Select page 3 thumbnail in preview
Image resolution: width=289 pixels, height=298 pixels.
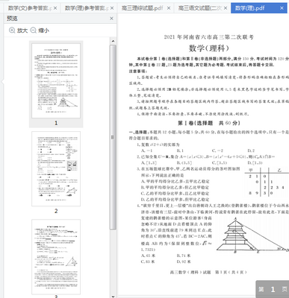(x=56, y=257)
